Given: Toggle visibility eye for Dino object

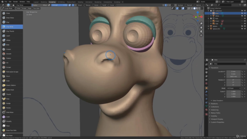Looking at the screenshot, I should click(x=245, y=13).
